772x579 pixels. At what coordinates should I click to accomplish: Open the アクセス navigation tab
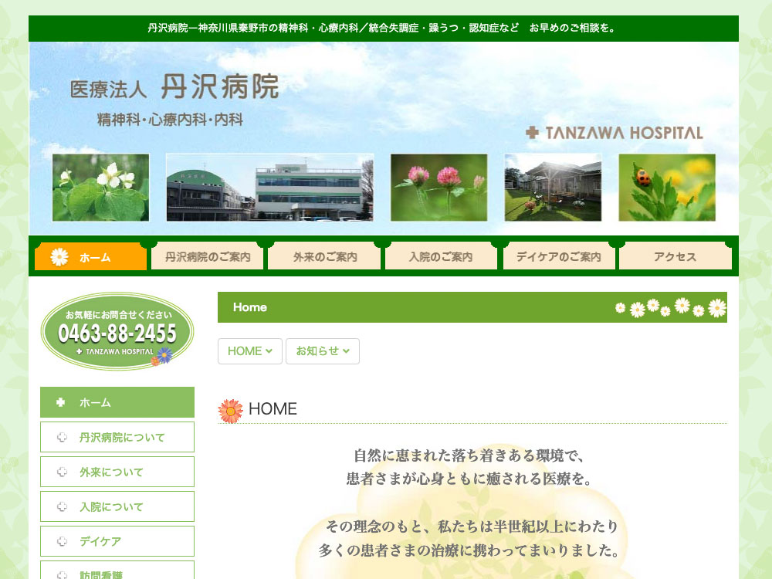tap(675, 256)
